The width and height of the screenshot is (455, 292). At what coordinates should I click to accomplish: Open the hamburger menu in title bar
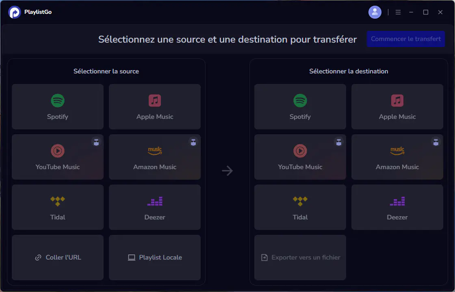pos(398,12)
